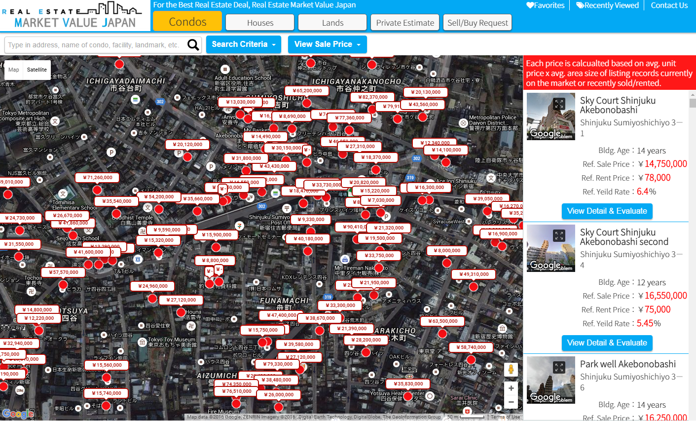
Task: Select the Condos tab
Action: [x=187, y=21]
